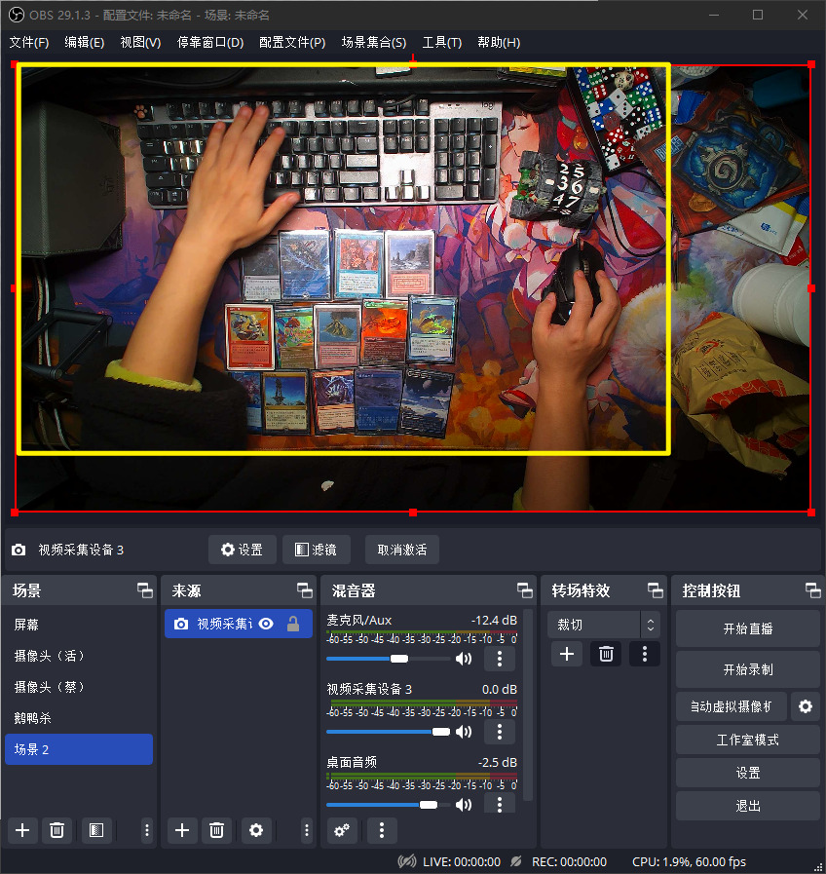Screen dimensions: 826x874
Task: Click the camera preview inside the yellow frame
Action: click(x=344, y=258)
